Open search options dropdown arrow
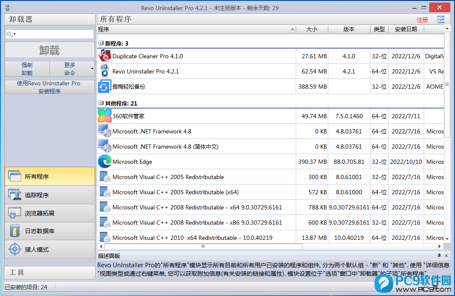 pos(14,34)
